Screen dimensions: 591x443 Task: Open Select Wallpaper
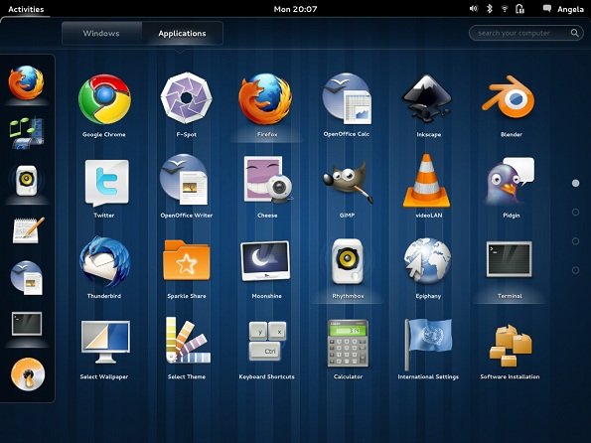click(x=105, y=342)
